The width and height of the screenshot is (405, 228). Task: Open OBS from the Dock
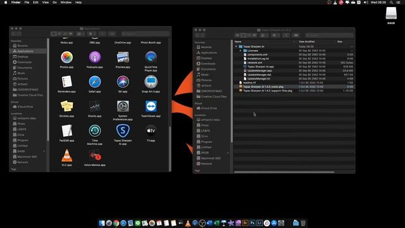pyautogui.click(x=202, y=223)
